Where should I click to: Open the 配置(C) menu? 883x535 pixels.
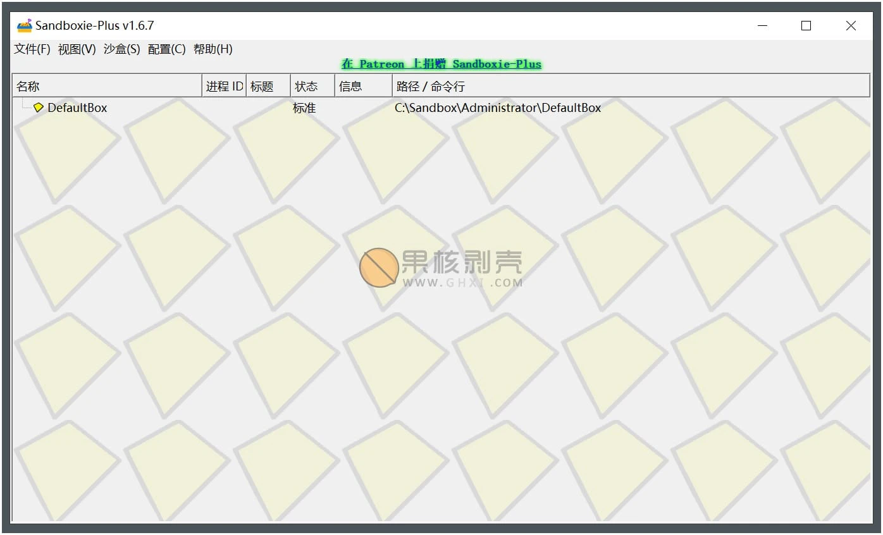click(x=167, y=49)
